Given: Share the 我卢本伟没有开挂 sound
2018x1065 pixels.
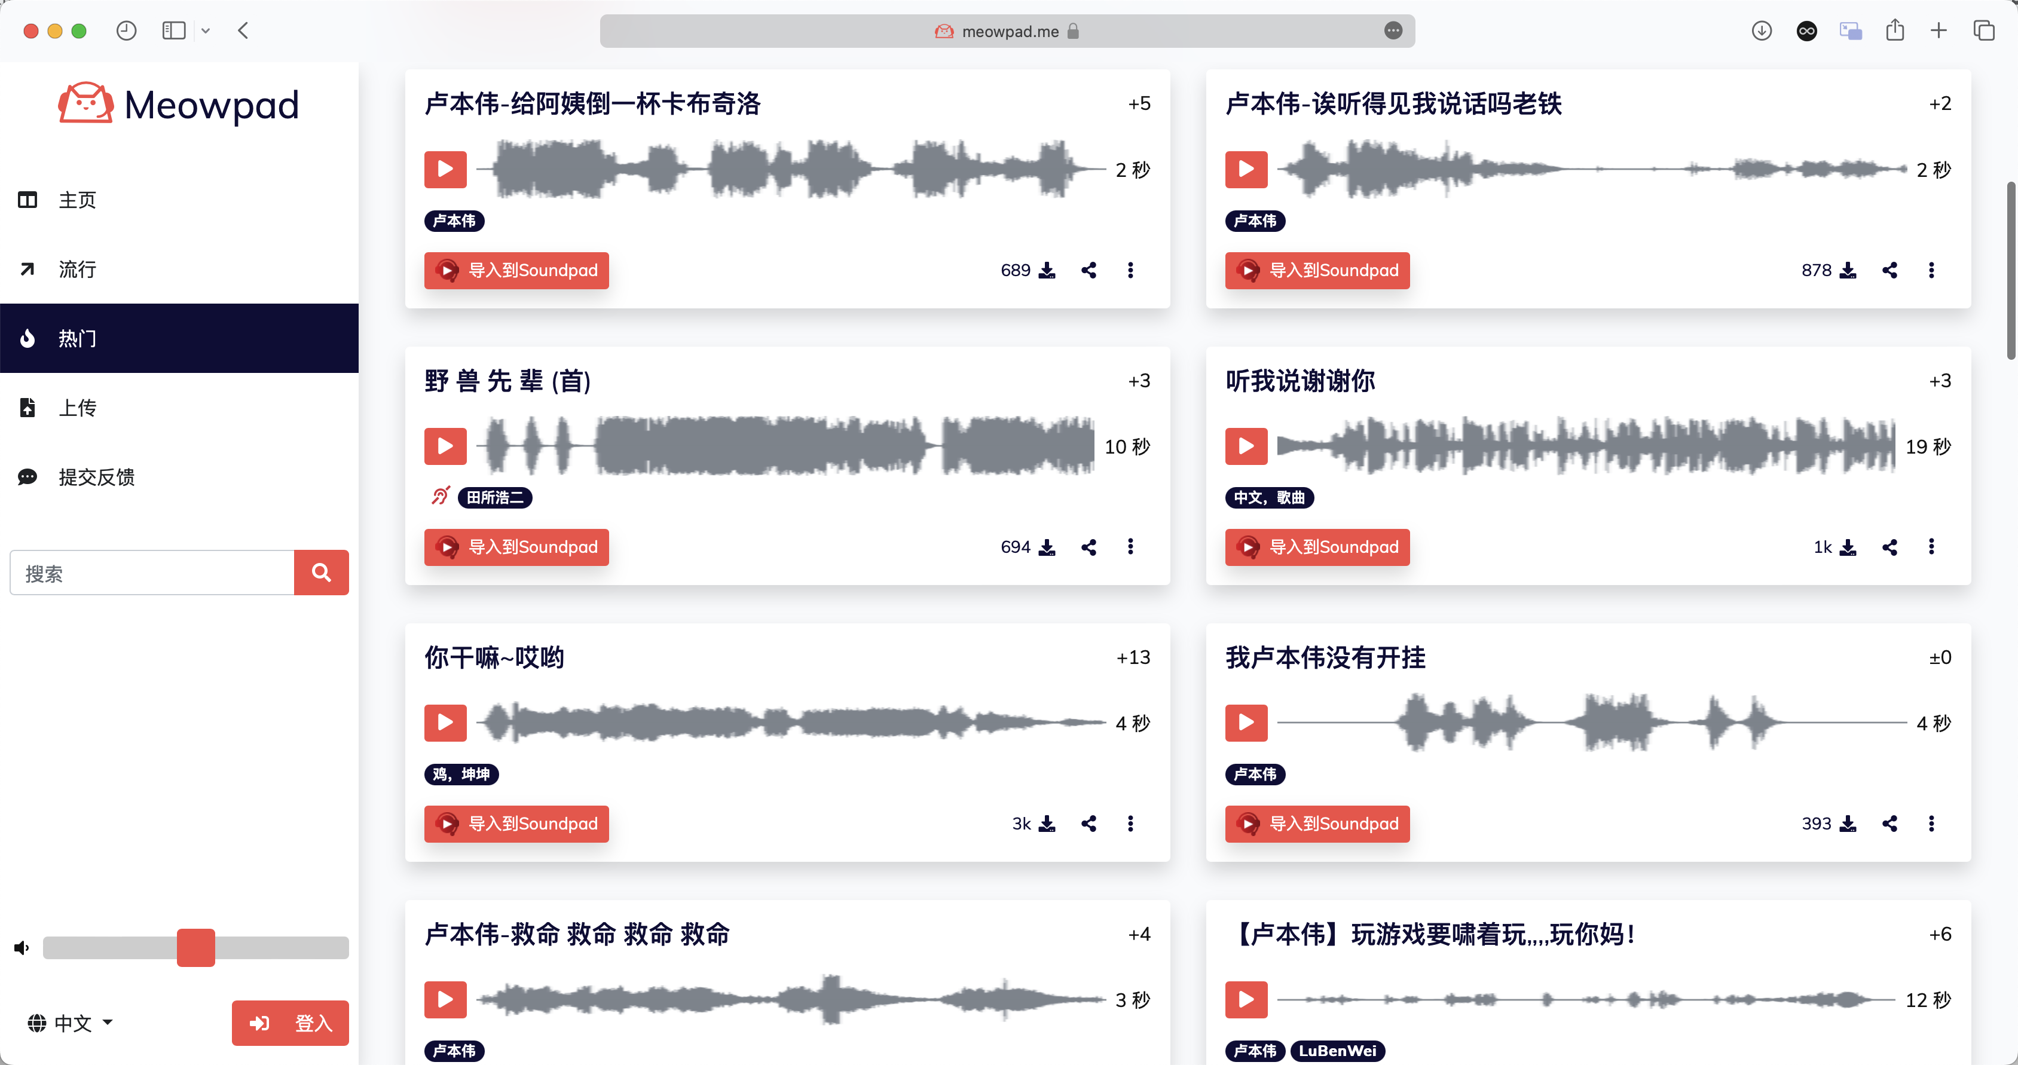Looking at the screenshot, I should point(1889,824).
